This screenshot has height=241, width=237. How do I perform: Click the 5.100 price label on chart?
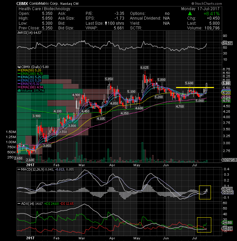[131, 92]
